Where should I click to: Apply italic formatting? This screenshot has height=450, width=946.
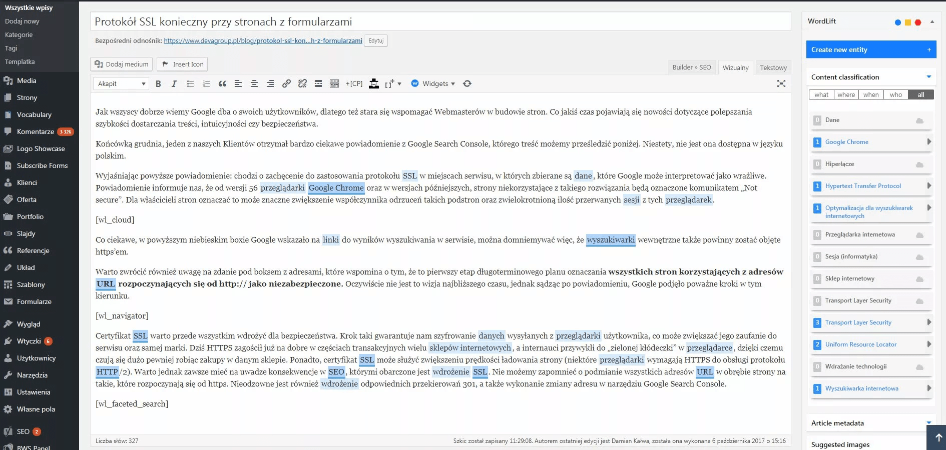coord(174,84)
